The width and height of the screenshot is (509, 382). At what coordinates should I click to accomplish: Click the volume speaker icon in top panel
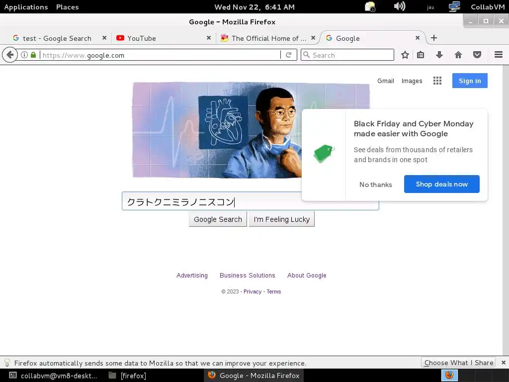[x=399, y=6]
